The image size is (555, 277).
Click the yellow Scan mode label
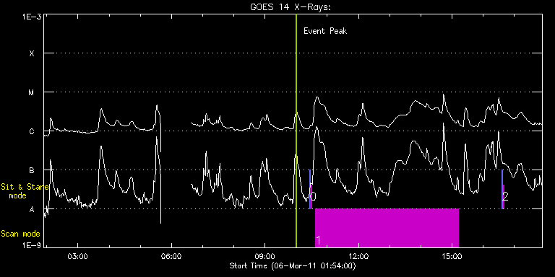[20, 234]
